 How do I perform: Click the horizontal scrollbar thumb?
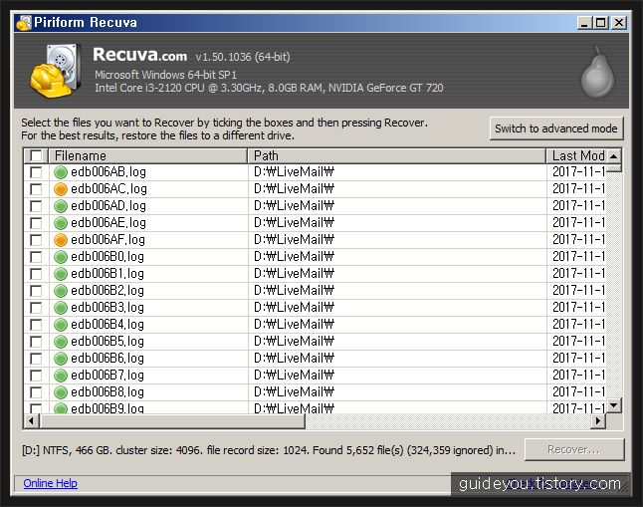[x=172, y=420]
